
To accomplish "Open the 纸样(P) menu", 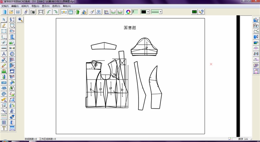I will click(25, 6).
